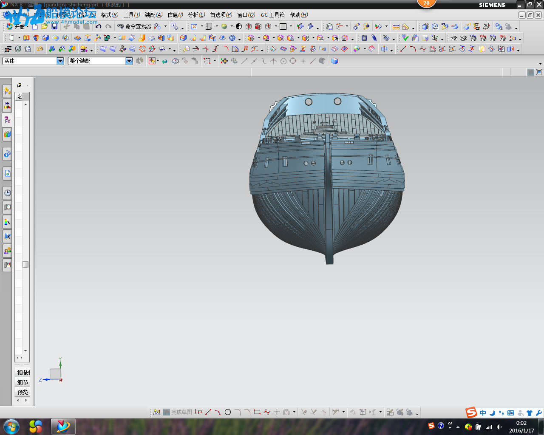Click the Undo arrow icon
The width and height of the screenshot is (544, 435).
99,26
